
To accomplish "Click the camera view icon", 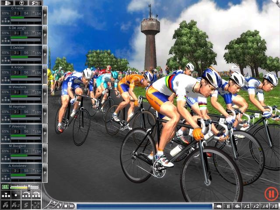I will pos(237,206).
